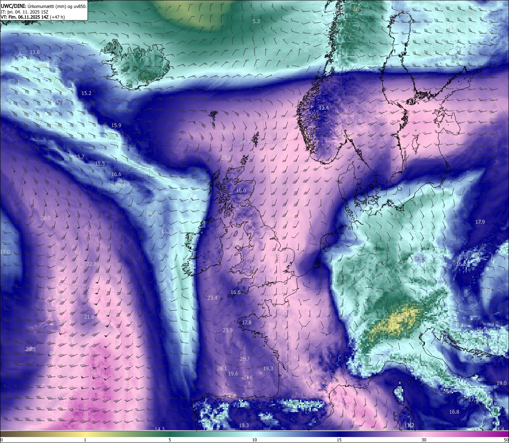The image size is (509, 443).
Task: Click the 5.3 value label
Action: pyautogui.click(x=256, y=21)
